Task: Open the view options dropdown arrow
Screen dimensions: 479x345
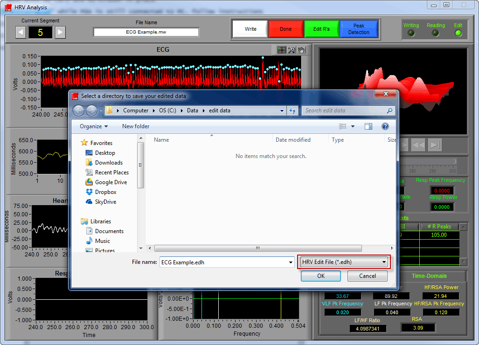Action: (x=353, y=126)
